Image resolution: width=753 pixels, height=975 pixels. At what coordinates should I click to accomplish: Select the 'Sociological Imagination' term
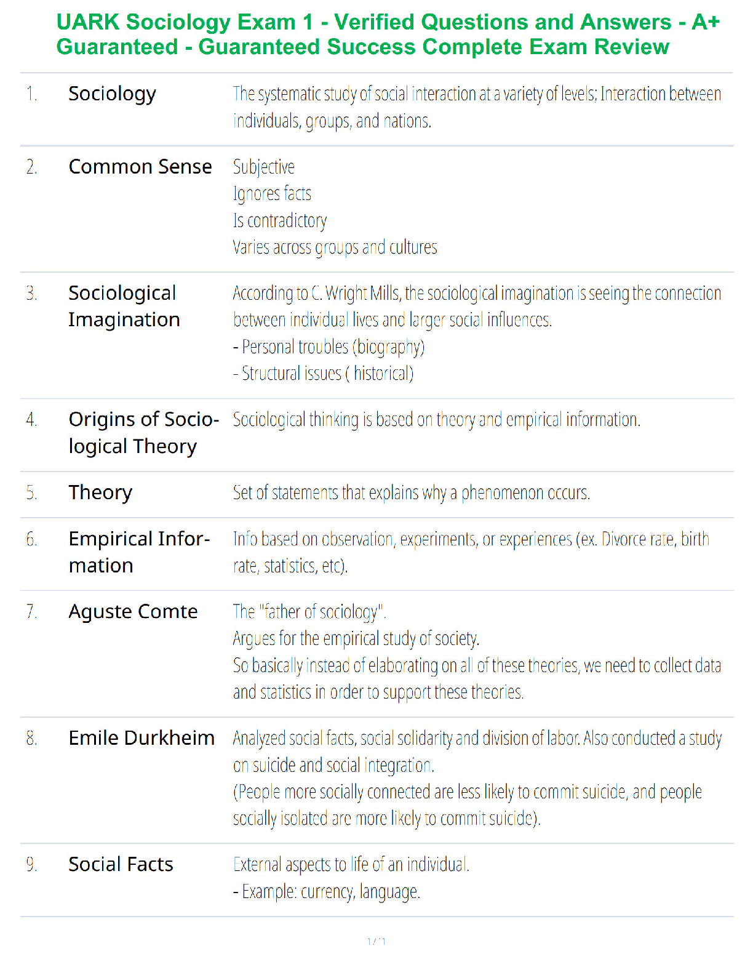124,307
